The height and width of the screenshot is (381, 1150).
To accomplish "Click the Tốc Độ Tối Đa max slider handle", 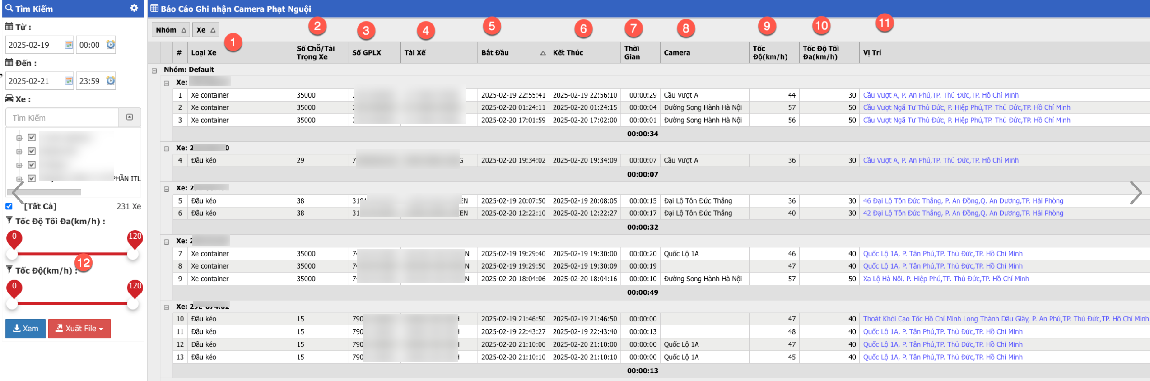I will 133,255.
